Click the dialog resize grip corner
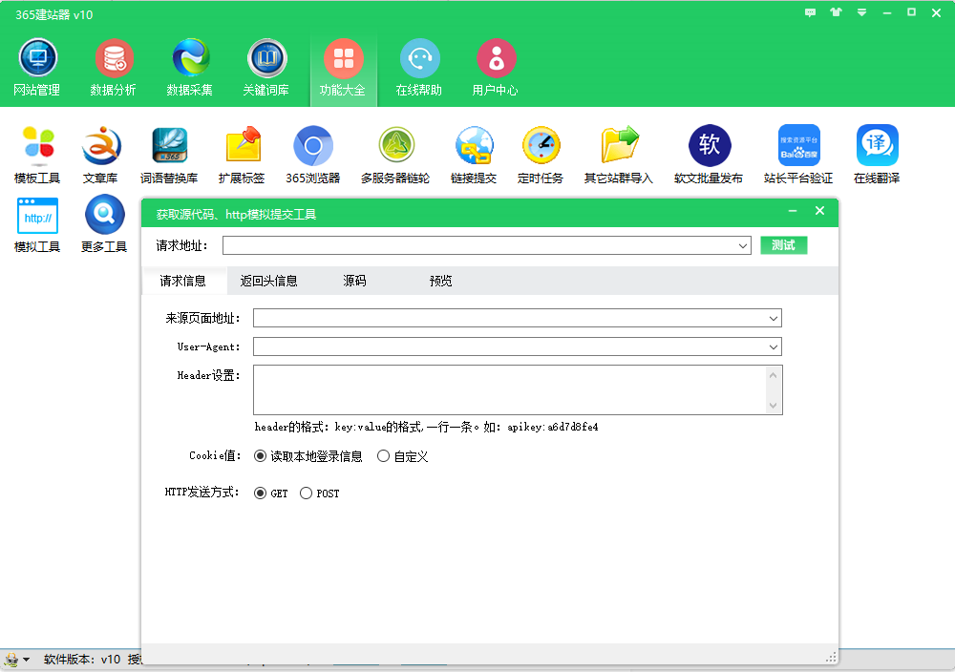 click(832, 658)
